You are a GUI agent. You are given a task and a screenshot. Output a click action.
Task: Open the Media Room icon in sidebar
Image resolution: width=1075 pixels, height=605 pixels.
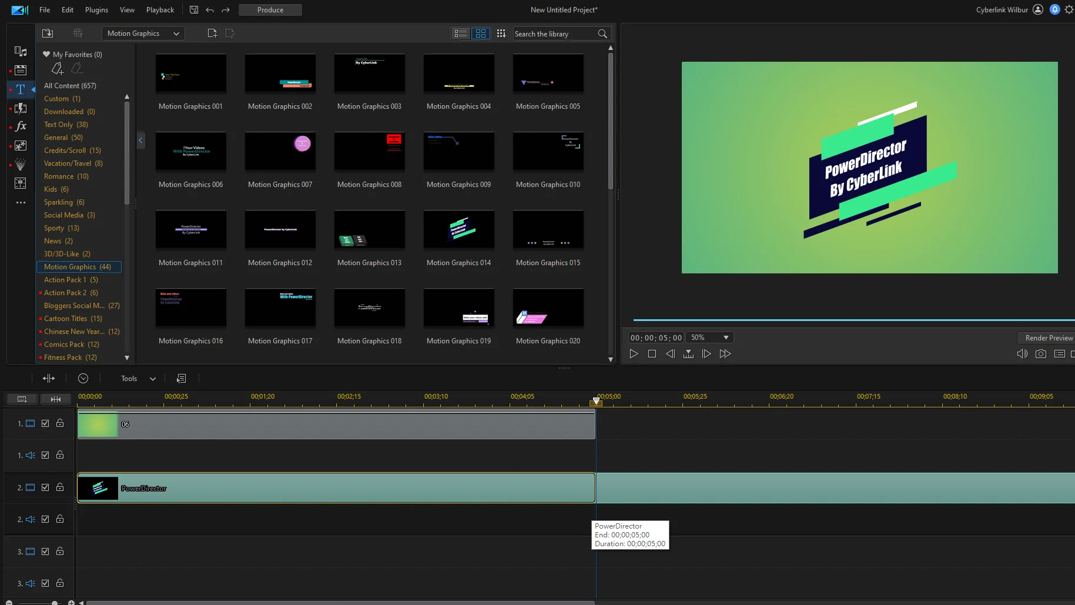(21, 52)
